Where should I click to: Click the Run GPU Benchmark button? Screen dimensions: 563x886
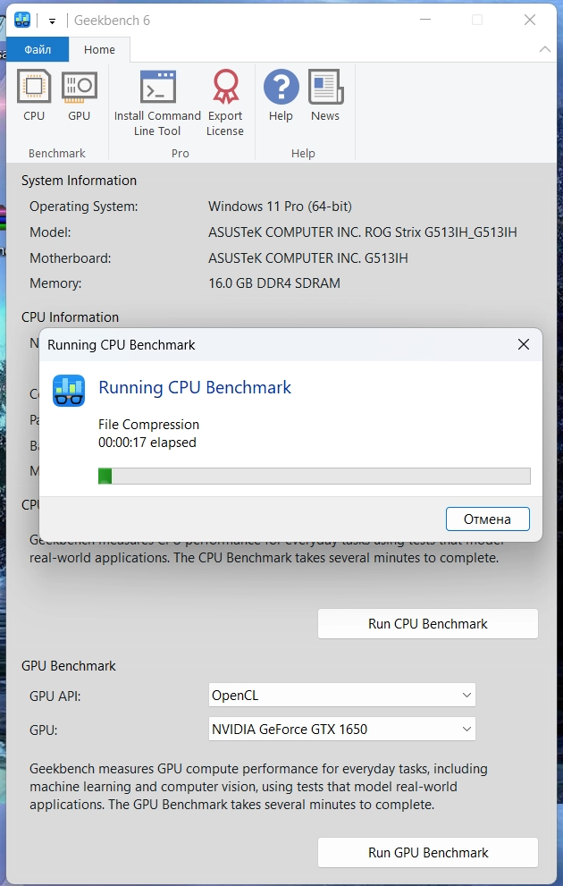click(x=427, y=852)
